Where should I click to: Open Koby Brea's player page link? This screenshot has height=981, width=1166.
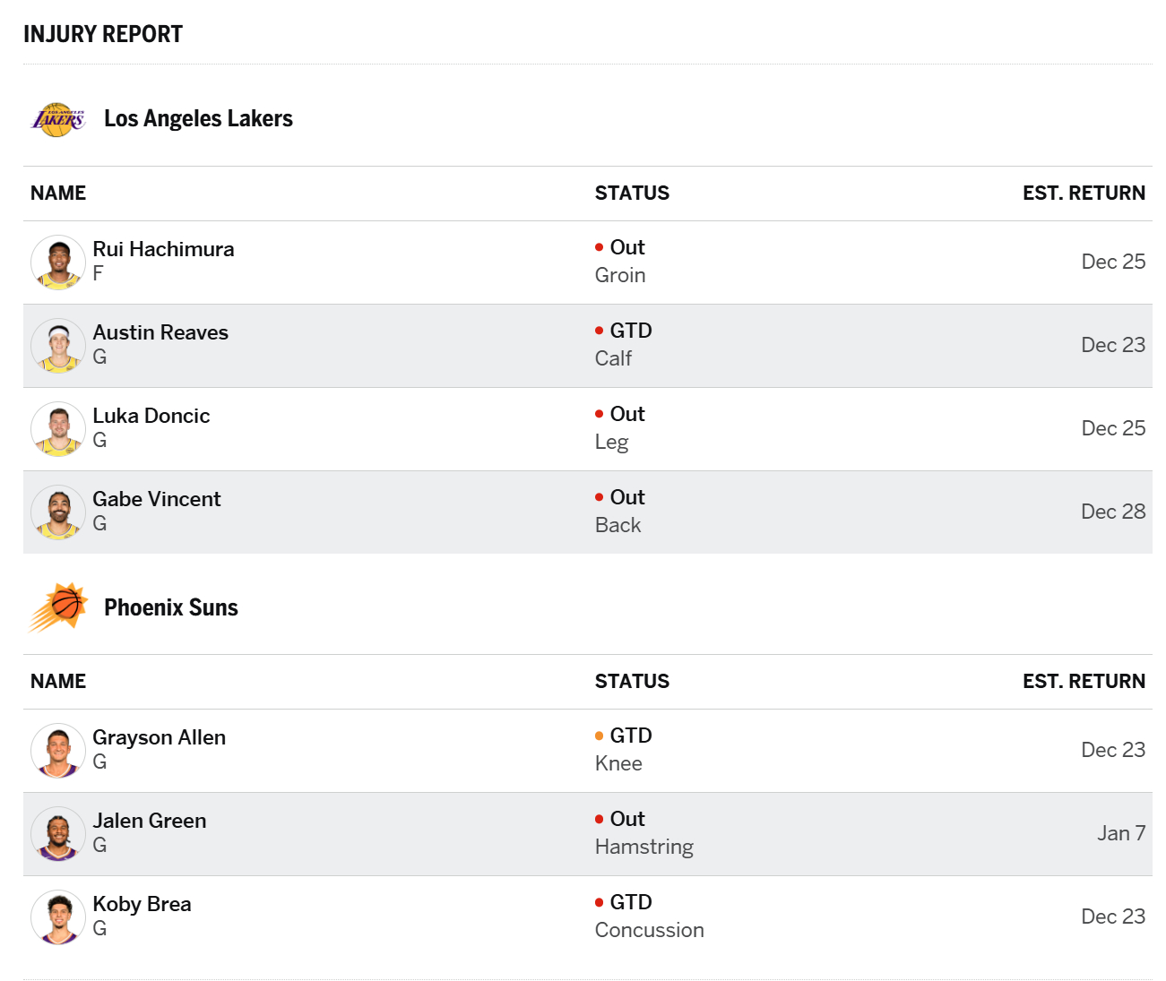click(142, 904)
